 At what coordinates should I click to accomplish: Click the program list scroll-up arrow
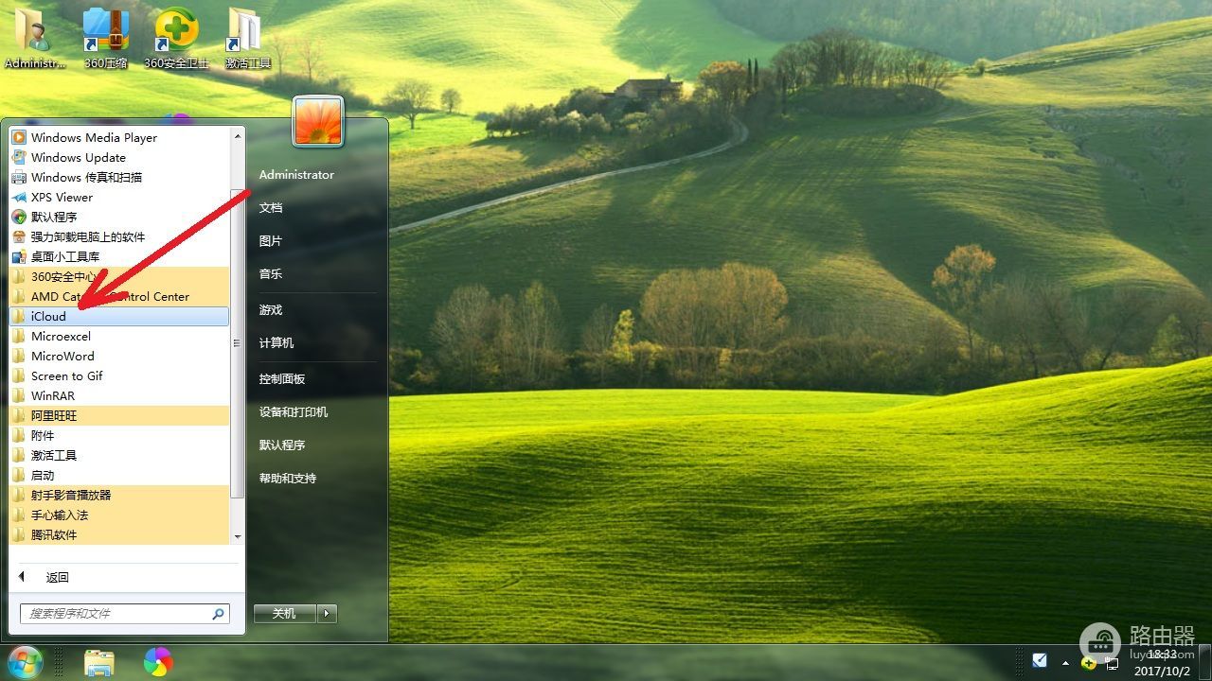coord(238,135)
